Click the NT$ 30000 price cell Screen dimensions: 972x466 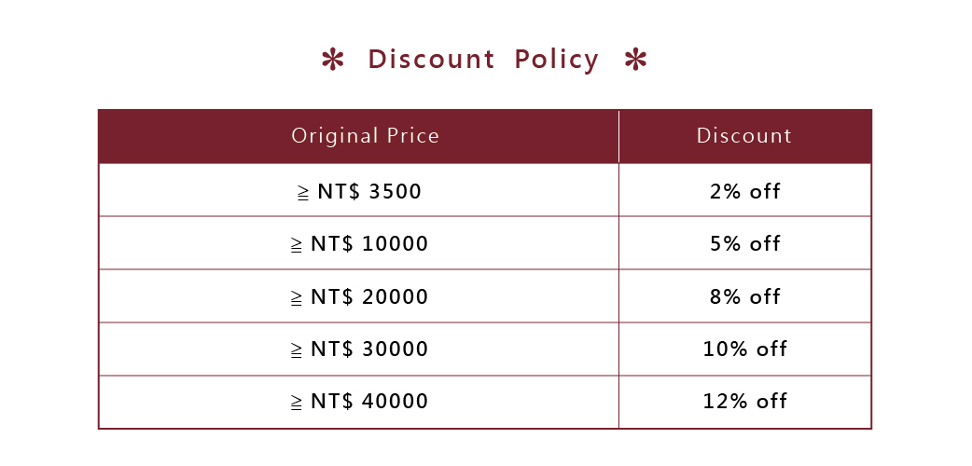click(358, 349)
